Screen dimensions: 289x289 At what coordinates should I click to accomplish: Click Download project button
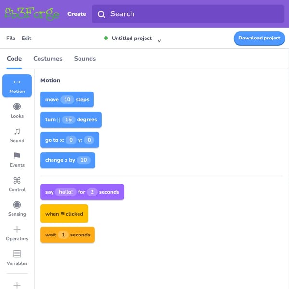tap(259, 38)
